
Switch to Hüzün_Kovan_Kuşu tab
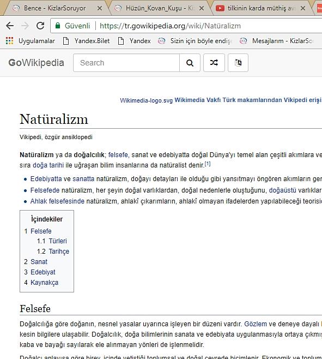[x=159, y=8]
